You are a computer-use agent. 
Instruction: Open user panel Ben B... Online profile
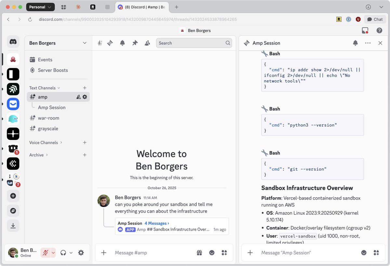pyautogui.click(x=22, y=253)
